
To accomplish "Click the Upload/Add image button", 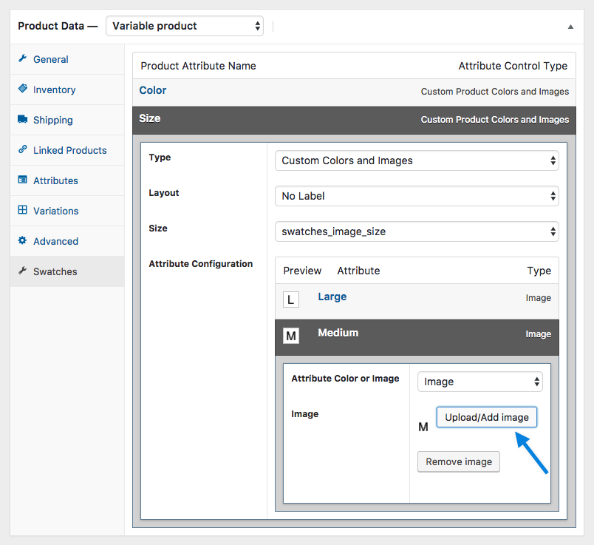I will tap(486, 417).
